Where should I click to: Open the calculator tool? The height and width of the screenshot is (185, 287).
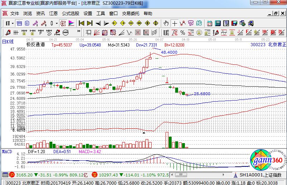(217, 23)
